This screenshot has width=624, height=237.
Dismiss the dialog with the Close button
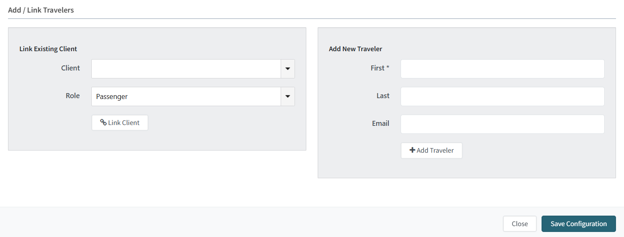(x=520, y=224)
